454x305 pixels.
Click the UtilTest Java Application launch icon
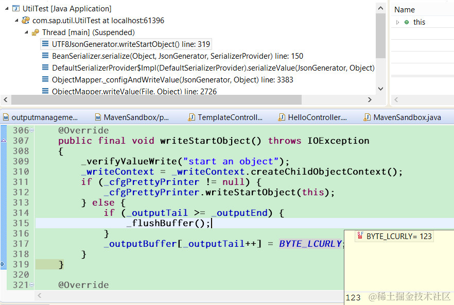pyautogui.click(x=16, y=8)
